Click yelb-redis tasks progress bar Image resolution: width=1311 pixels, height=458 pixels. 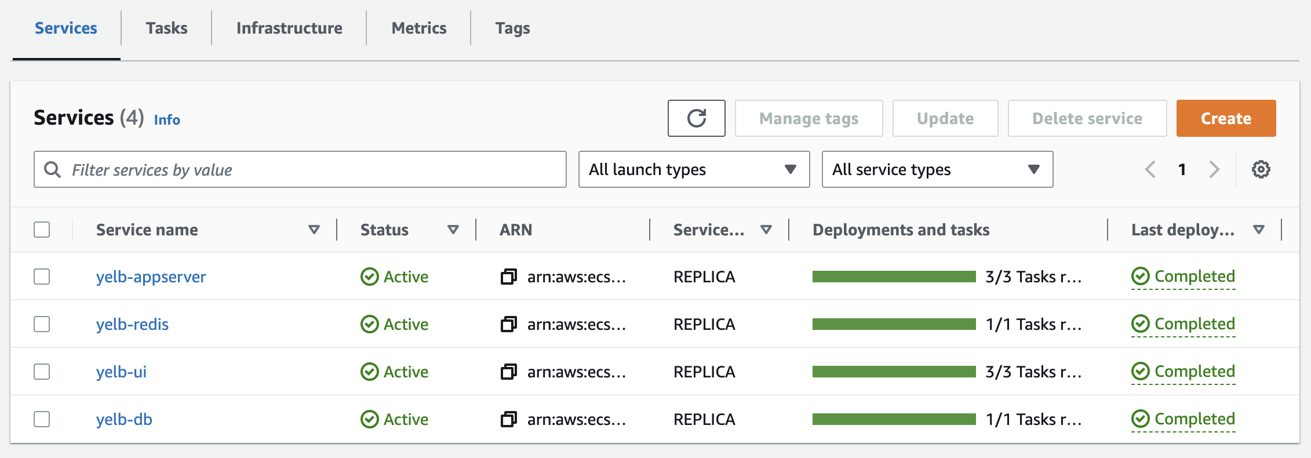click(894, 324)
